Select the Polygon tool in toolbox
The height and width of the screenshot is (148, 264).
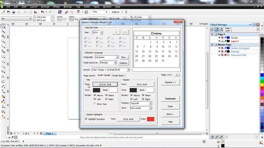(3, 67)
